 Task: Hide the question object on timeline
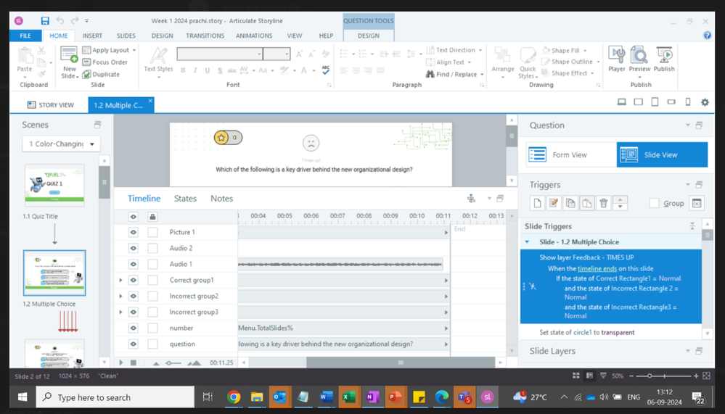(133, 344)
